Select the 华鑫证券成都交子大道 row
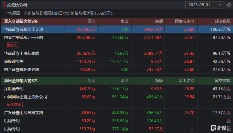The image size is (233, 133). (116, 29)
